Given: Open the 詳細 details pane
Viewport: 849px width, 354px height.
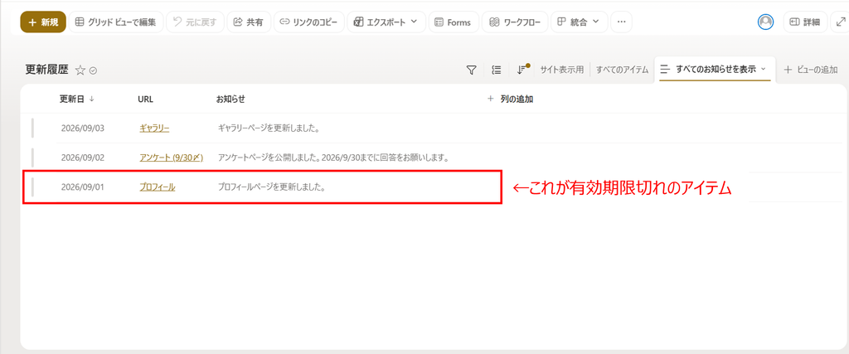Looking at the screenshot, I should 805,22.
